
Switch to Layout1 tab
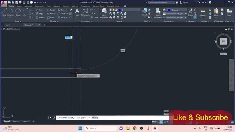point(16,121)
